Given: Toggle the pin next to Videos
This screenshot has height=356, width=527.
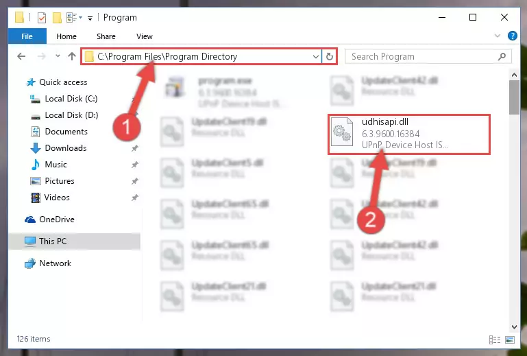Looking at the screenshot, I should pyautogui.click(x=134, y=198).
